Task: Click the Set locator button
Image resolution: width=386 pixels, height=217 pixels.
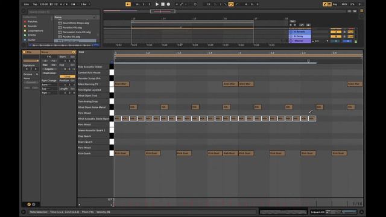Action: tap(293, 22)
